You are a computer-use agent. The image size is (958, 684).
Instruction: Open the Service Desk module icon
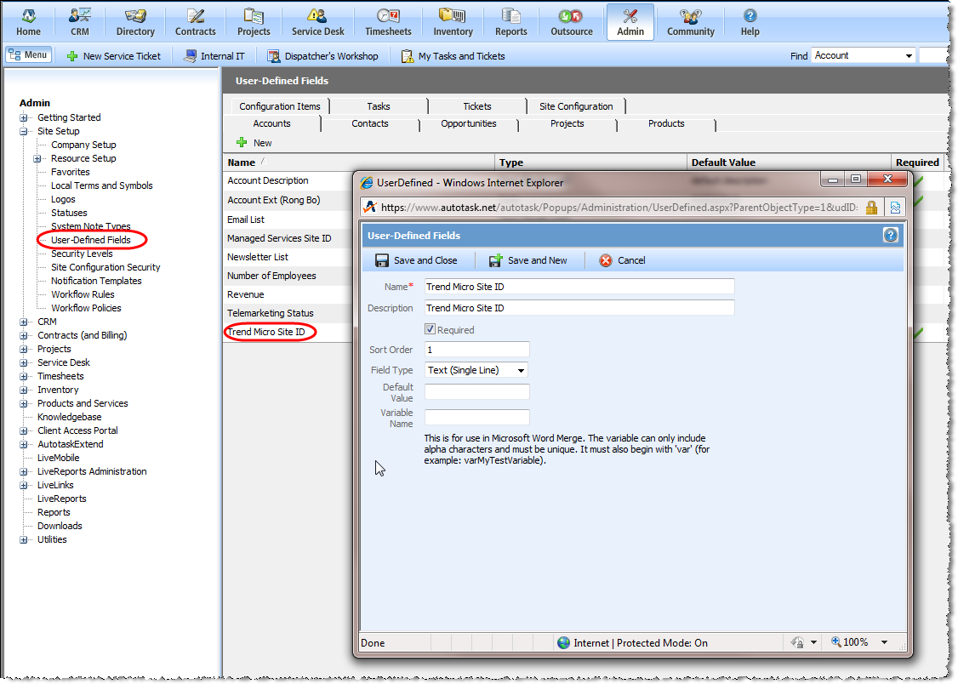pos(317,15)
